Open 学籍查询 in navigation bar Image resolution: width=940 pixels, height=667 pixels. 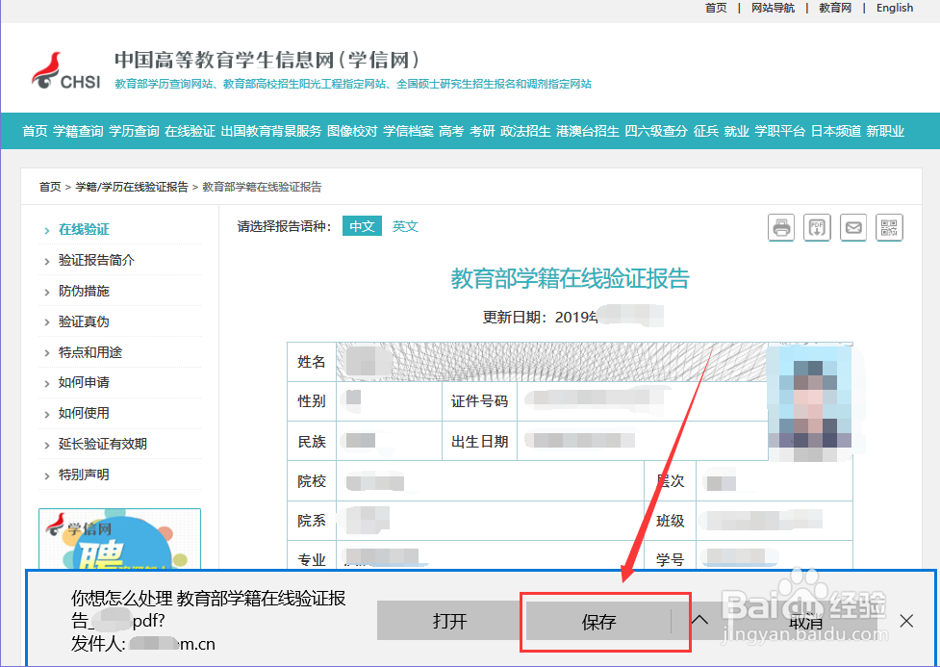78,131
